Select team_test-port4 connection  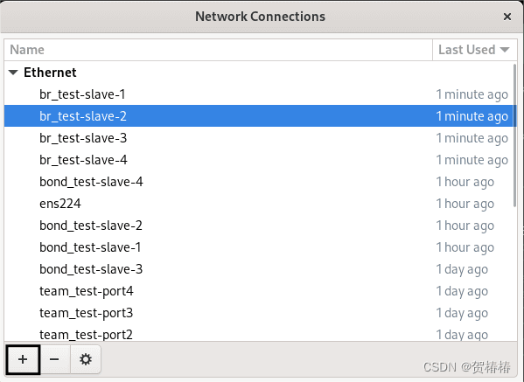(x=258, y=291)
